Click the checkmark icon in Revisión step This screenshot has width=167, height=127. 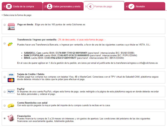pos(131,6)
